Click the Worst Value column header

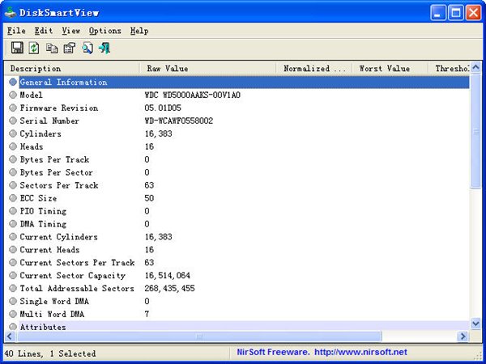(390, 69)
